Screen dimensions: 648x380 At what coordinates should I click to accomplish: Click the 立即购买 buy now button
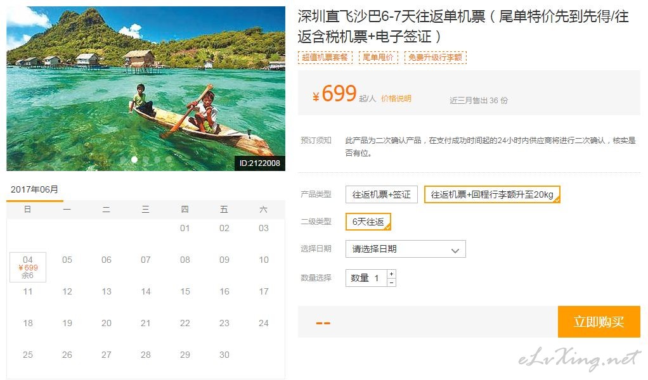599,322
